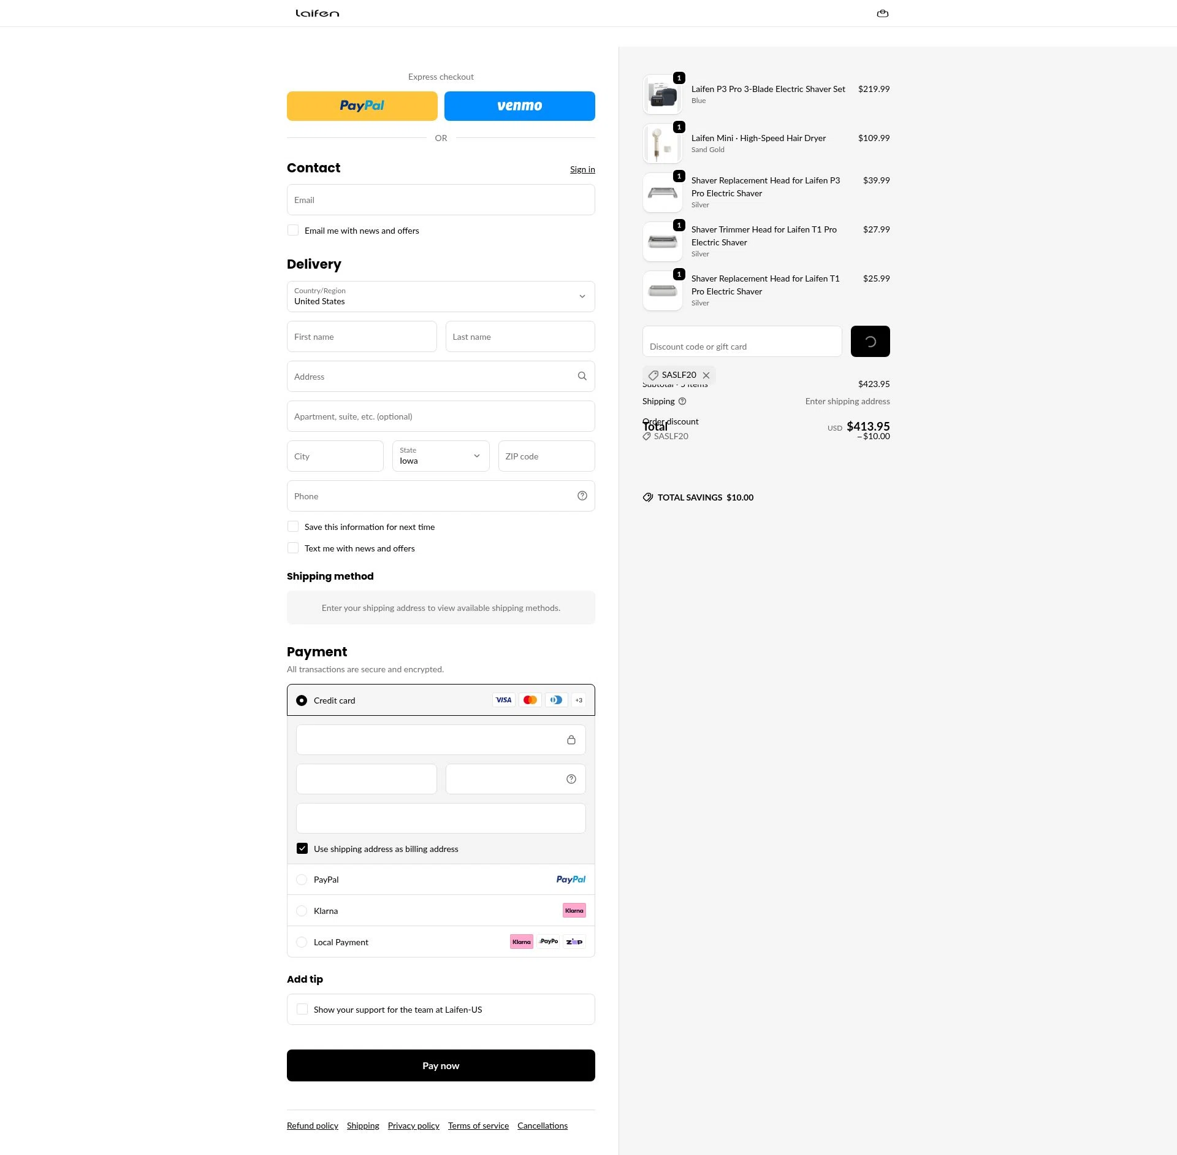
Task: Click the card number lock icon
Action: 571,740
